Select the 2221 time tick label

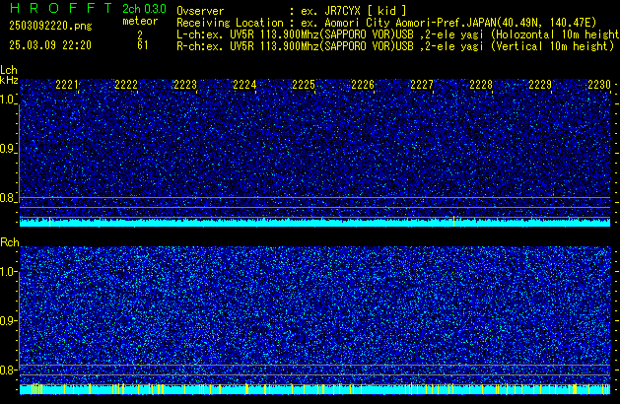click(x=67, y=85)
